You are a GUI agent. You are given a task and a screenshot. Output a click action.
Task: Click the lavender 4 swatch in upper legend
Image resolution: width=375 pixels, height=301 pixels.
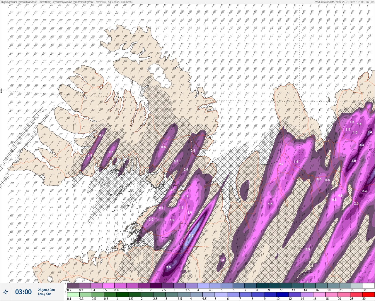(x=203, y=286)
